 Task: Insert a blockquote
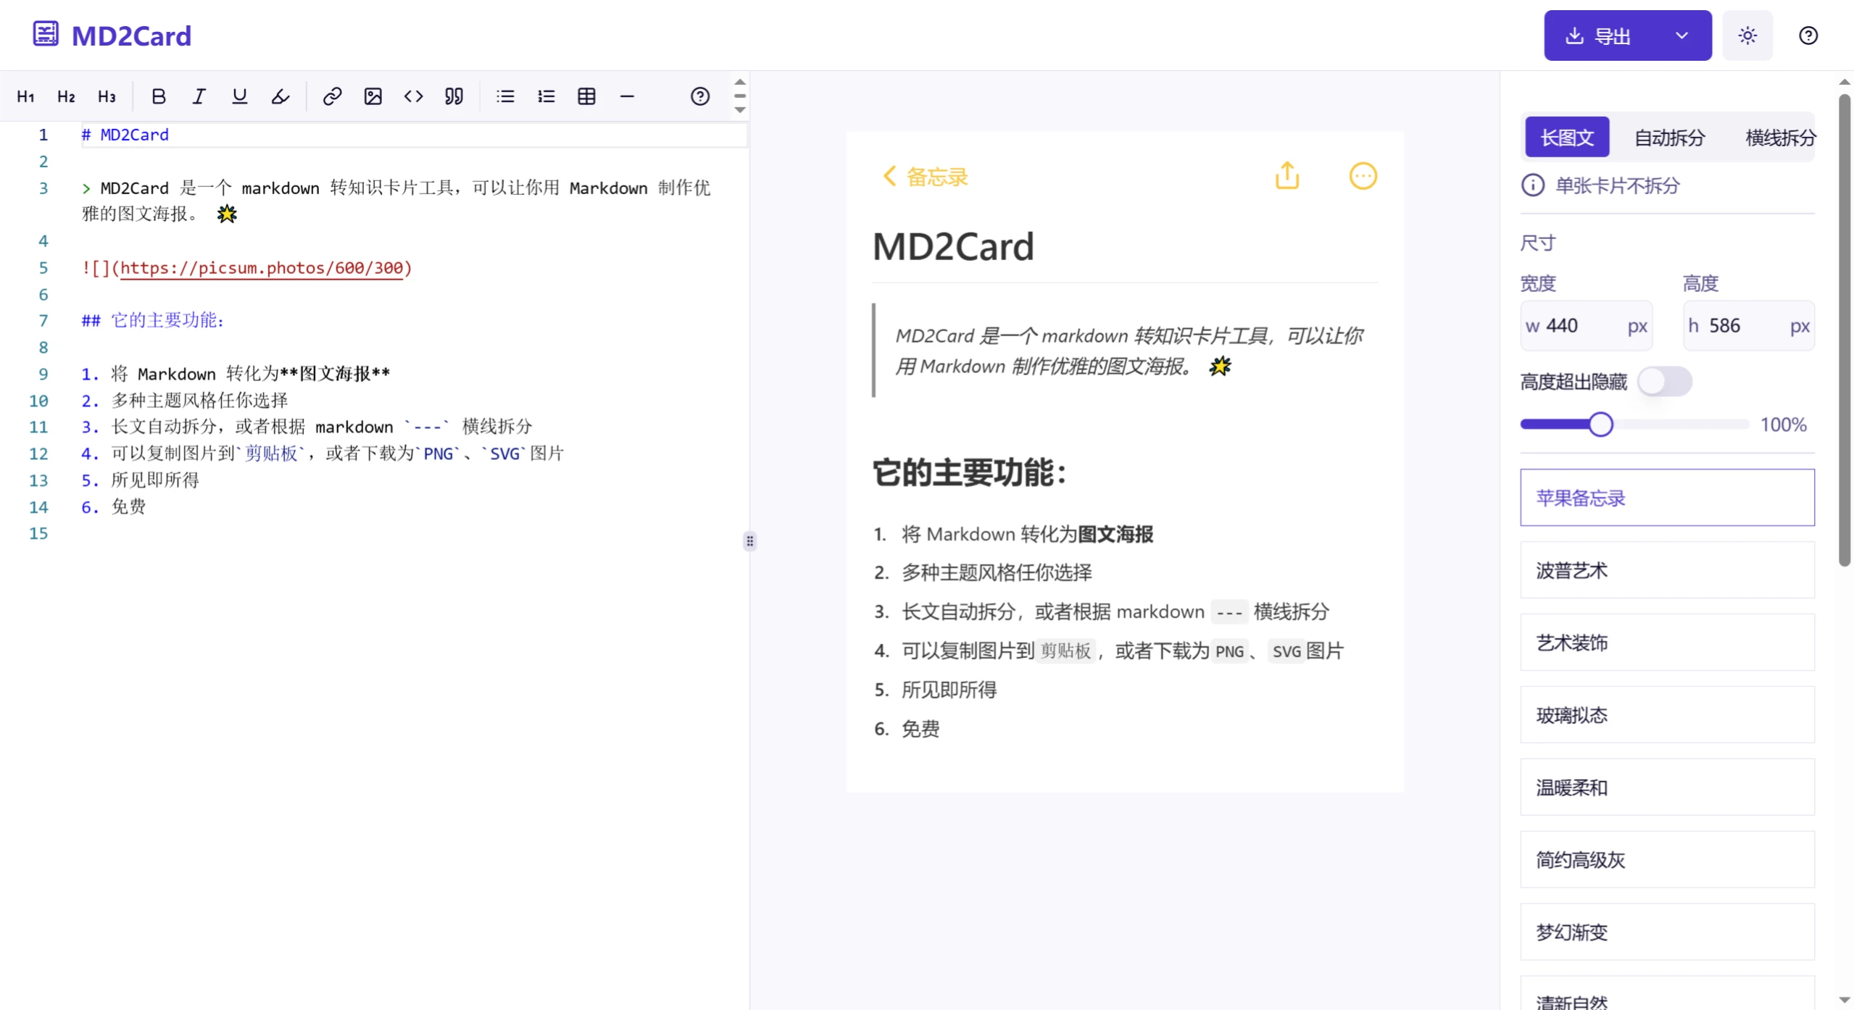453,96
